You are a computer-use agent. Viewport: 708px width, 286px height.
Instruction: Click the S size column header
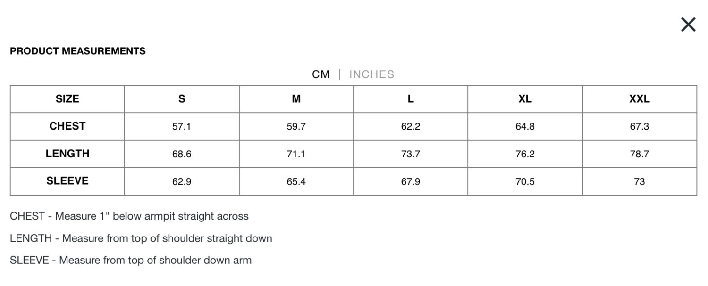tap(182, 99)
